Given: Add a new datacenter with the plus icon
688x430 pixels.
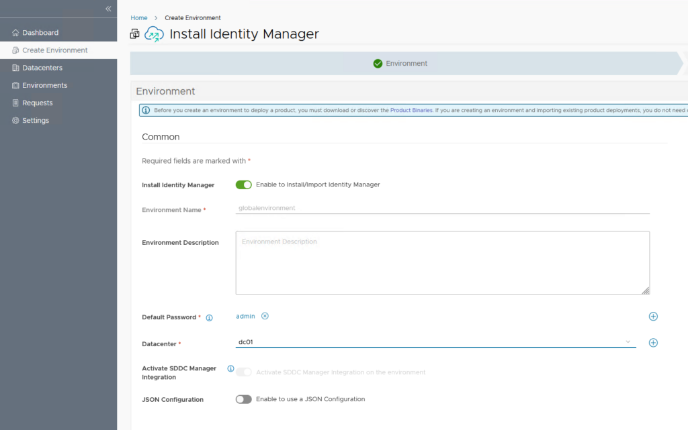Looking at the screenshot, I should (653, 343).
